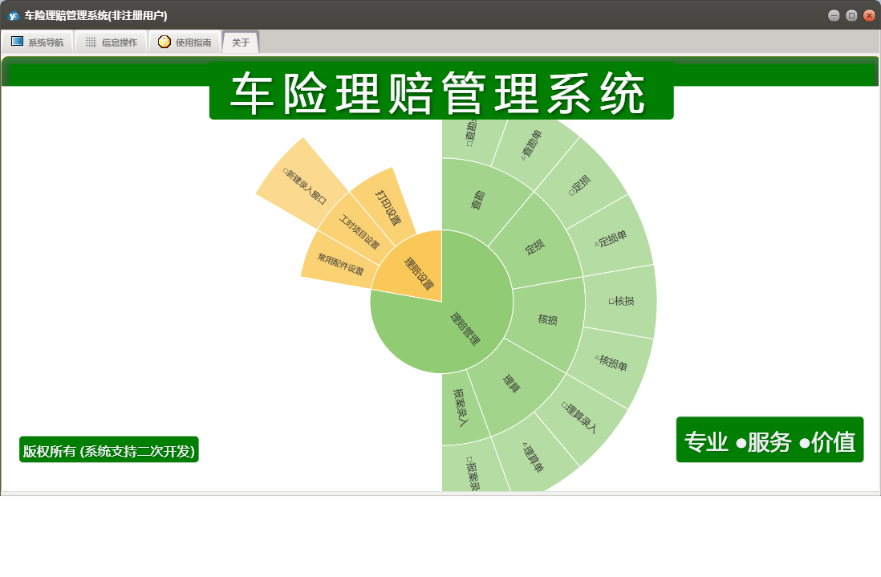
Task: Click the monitor icon on 系统导航 tab
Action: 18,42
